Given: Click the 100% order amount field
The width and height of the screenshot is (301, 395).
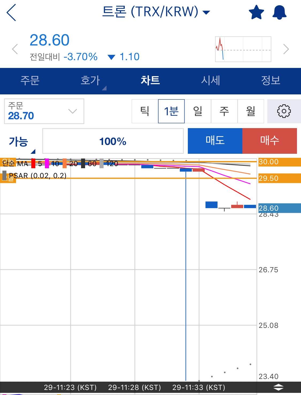Looking at the screenshot, I should 113,141.
